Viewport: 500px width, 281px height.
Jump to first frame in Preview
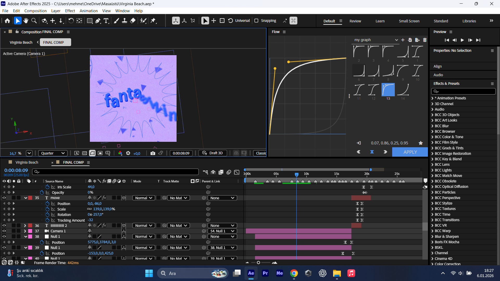click(447, 40)
